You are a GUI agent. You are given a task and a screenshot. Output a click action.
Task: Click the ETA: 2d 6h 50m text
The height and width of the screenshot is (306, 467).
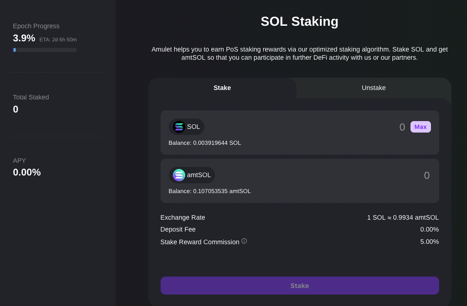pos(58,40)
